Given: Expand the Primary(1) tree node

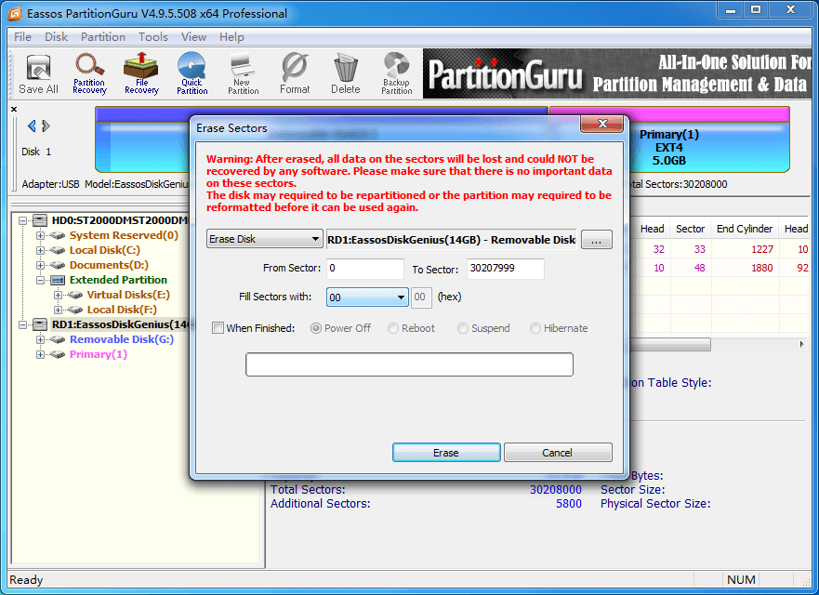Looking at the screenshot, I should [40, 355].
